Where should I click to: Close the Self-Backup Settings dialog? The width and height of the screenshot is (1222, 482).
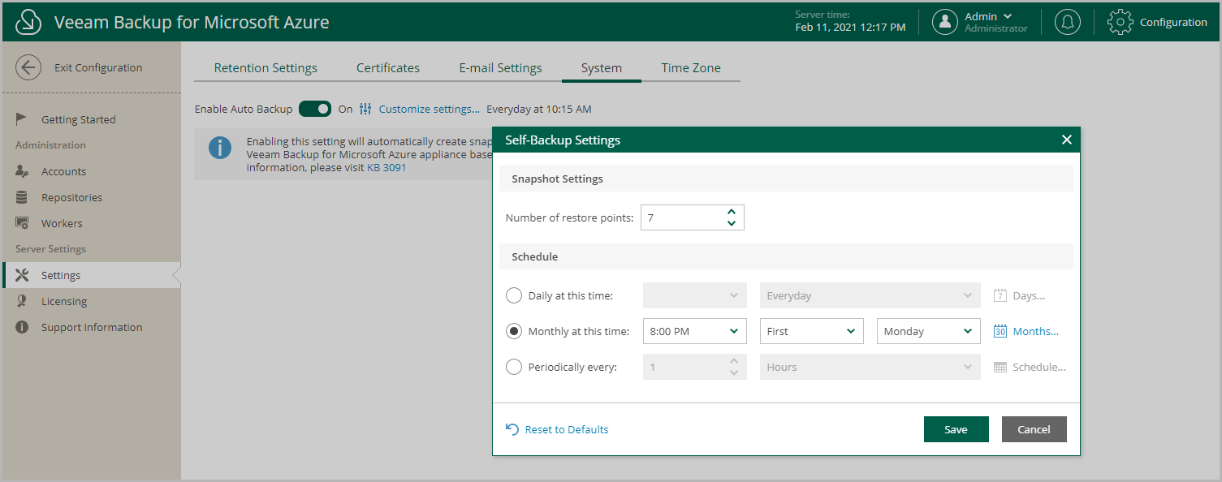click(x=1067, y=140)
